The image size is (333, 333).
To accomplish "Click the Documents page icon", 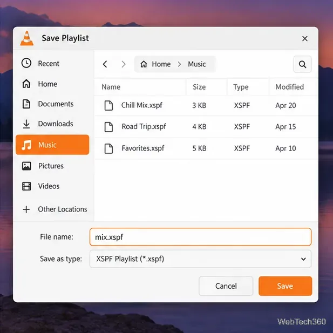I will (26, 104).
